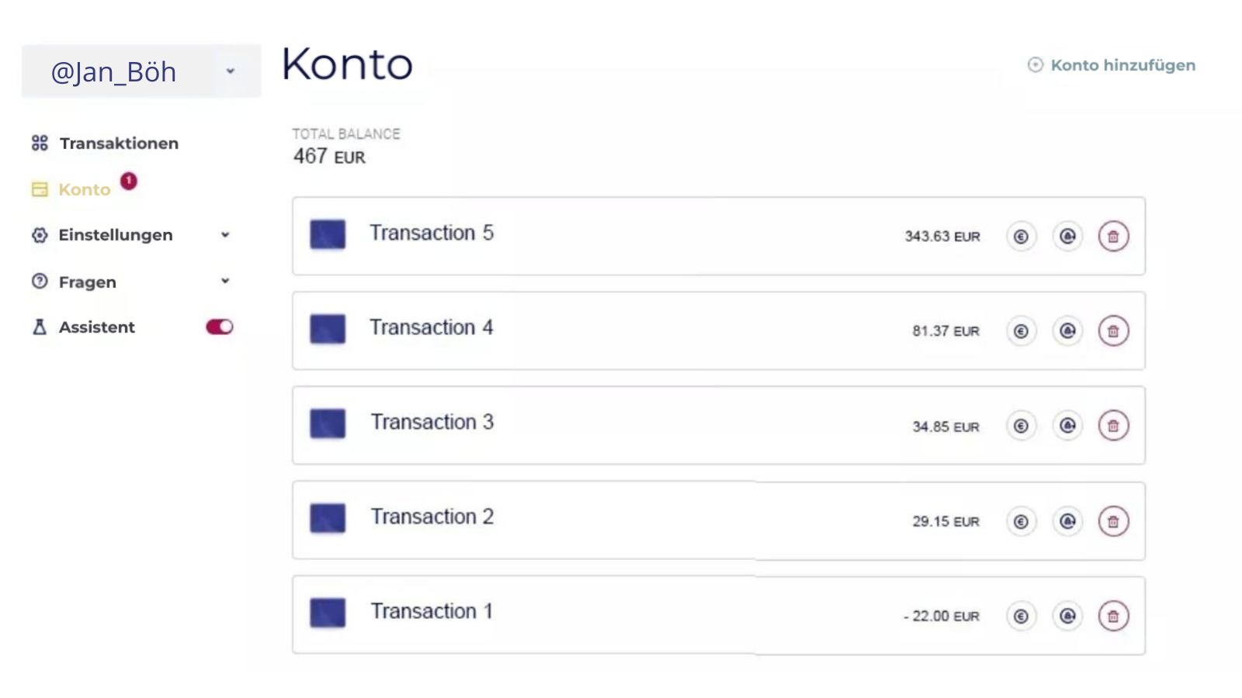Open the @Jan_Böh account dropdown
This screenshot has width=1242, height=698.
pos(230,71)
